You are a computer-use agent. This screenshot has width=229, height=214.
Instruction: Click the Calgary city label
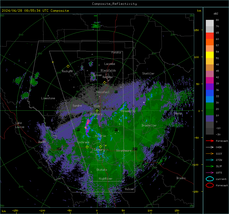point(99,150)
